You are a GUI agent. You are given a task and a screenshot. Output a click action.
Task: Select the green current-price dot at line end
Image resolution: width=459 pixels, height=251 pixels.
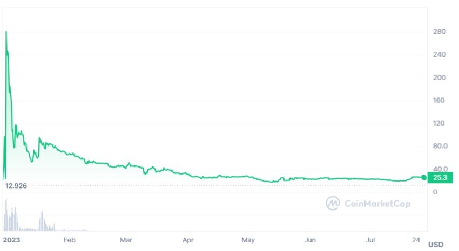coord(424,177)
